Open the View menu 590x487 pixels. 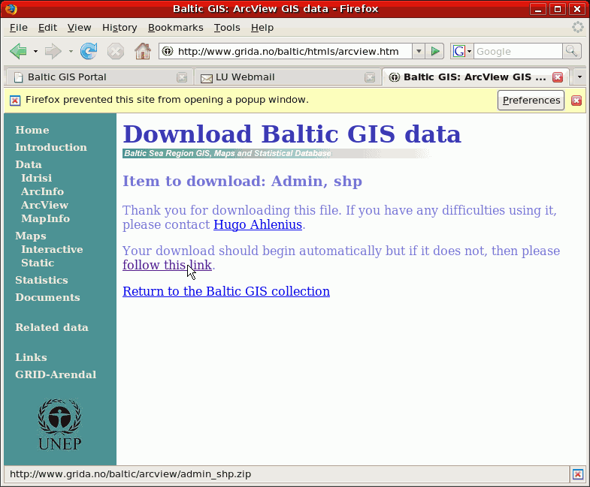79,28
